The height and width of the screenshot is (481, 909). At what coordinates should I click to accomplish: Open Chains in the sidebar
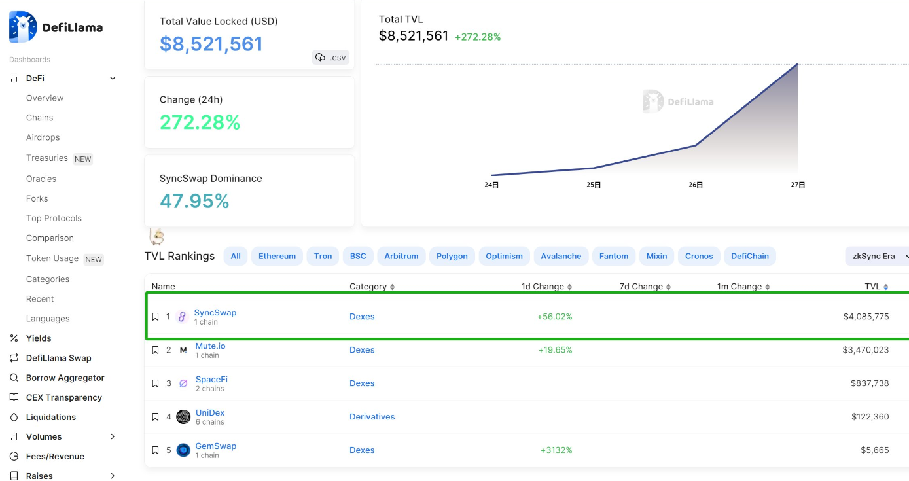click(x=39, y=118)
